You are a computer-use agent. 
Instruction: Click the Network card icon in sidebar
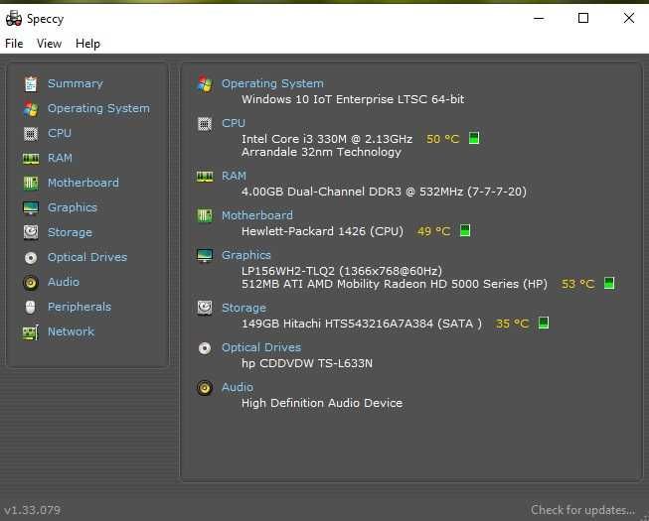point(31,331)
